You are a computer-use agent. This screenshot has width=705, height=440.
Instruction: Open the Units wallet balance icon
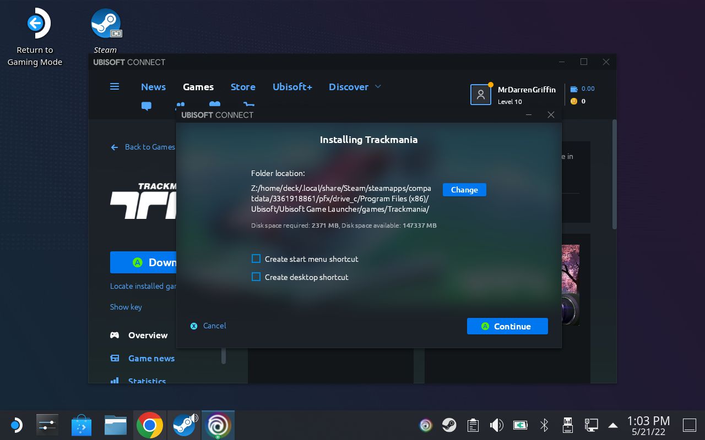coord(573,89)
